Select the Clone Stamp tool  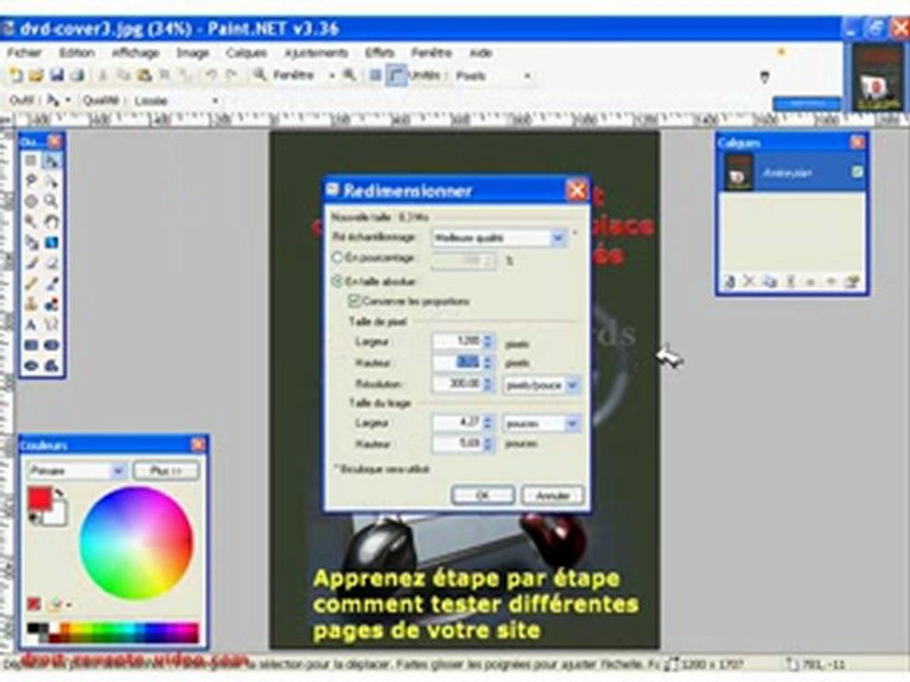click(x=31, y=304)
